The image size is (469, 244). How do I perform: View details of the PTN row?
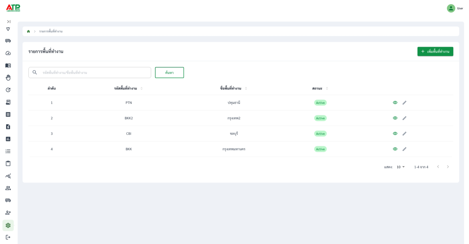click(x=395, y=103)
